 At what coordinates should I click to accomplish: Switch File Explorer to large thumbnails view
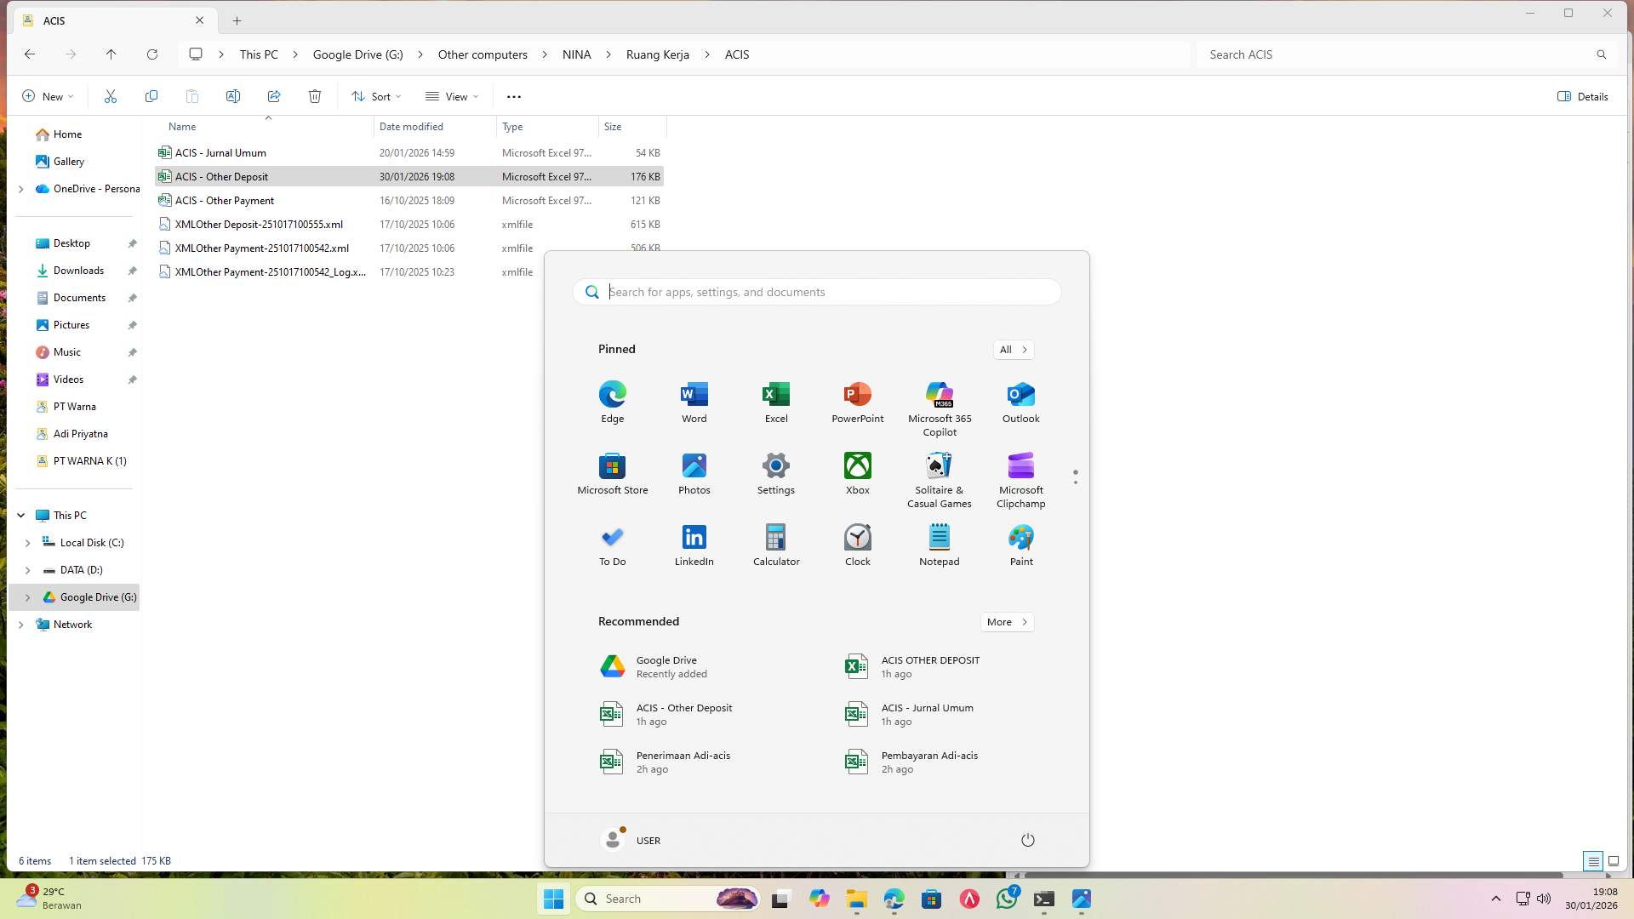click(1613, 861)
